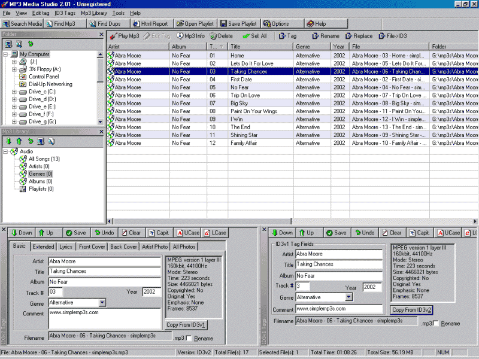Click Undo in the ID3v1 tag panel
Screen dimensions: 479x359
[x=365, y=233]
